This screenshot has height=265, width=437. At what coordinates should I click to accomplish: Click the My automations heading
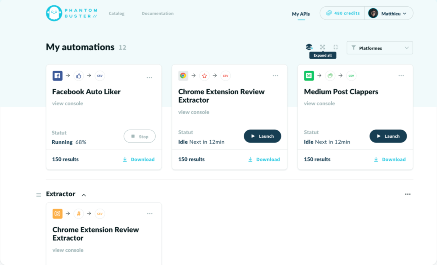tap(80, 47)
